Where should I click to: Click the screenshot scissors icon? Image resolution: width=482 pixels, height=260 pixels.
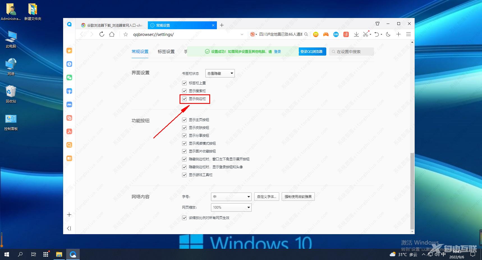click(x=366, y=34)
